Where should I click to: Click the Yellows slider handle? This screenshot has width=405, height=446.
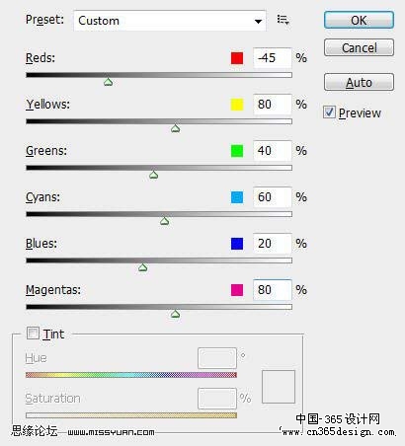point(176,128)
